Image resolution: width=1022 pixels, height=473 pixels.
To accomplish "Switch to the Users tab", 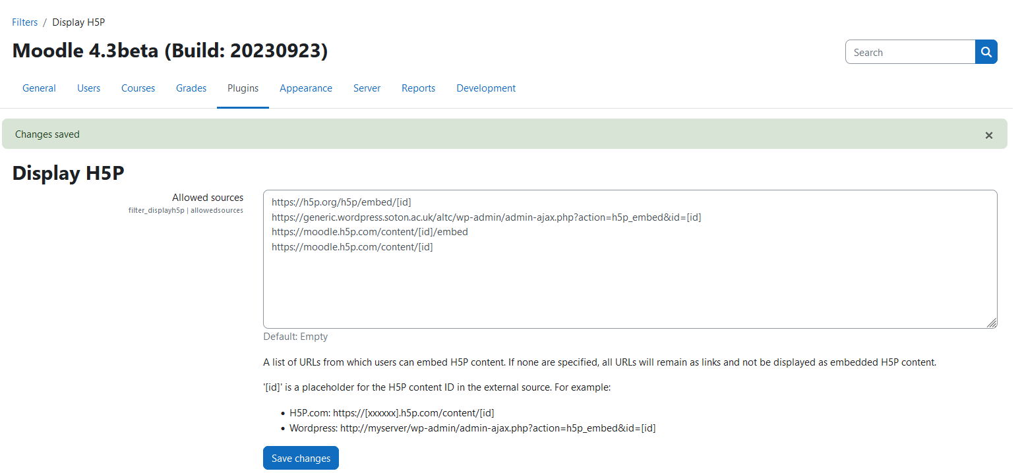I will coord(88,88).
